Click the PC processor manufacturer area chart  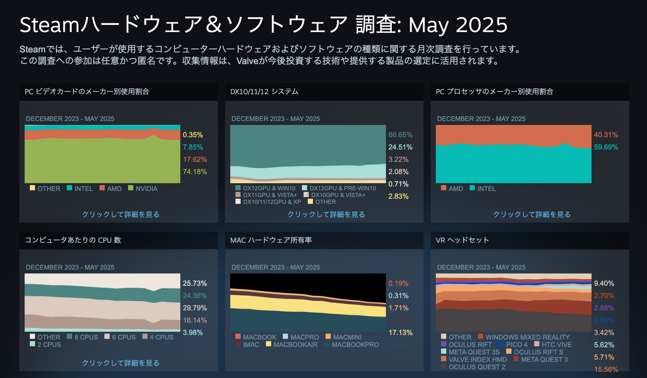[x=514, y=154]
